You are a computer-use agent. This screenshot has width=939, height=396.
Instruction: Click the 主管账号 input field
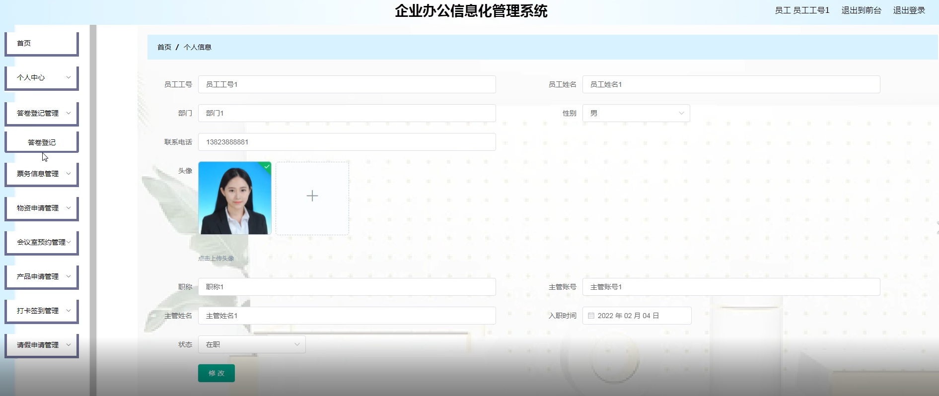[731, 287]
